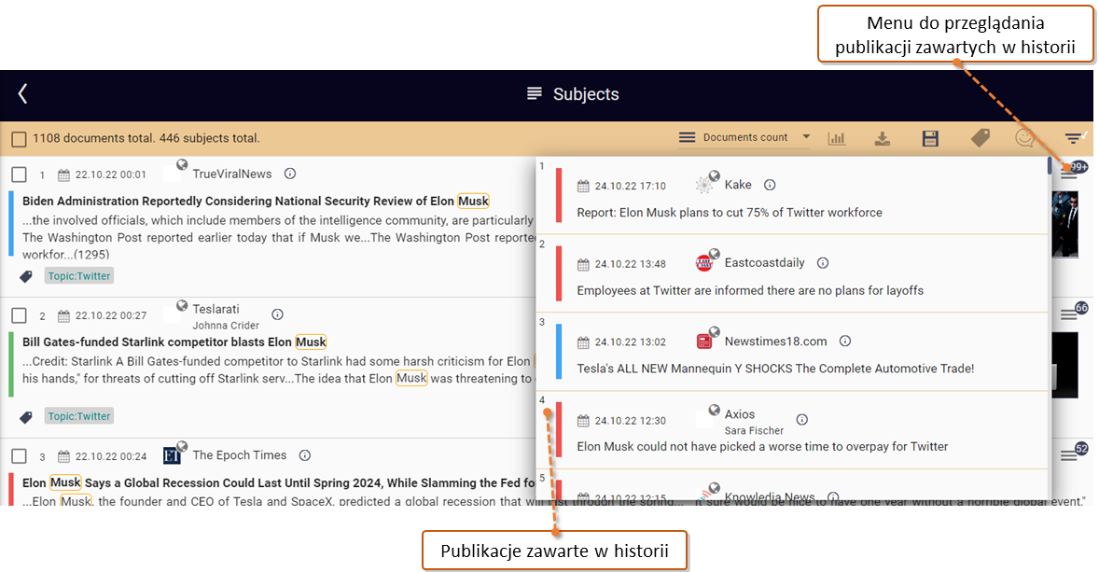
Task: Open Tesla's ALL NEW Mannequin Y publication
Action: [775, 369]
